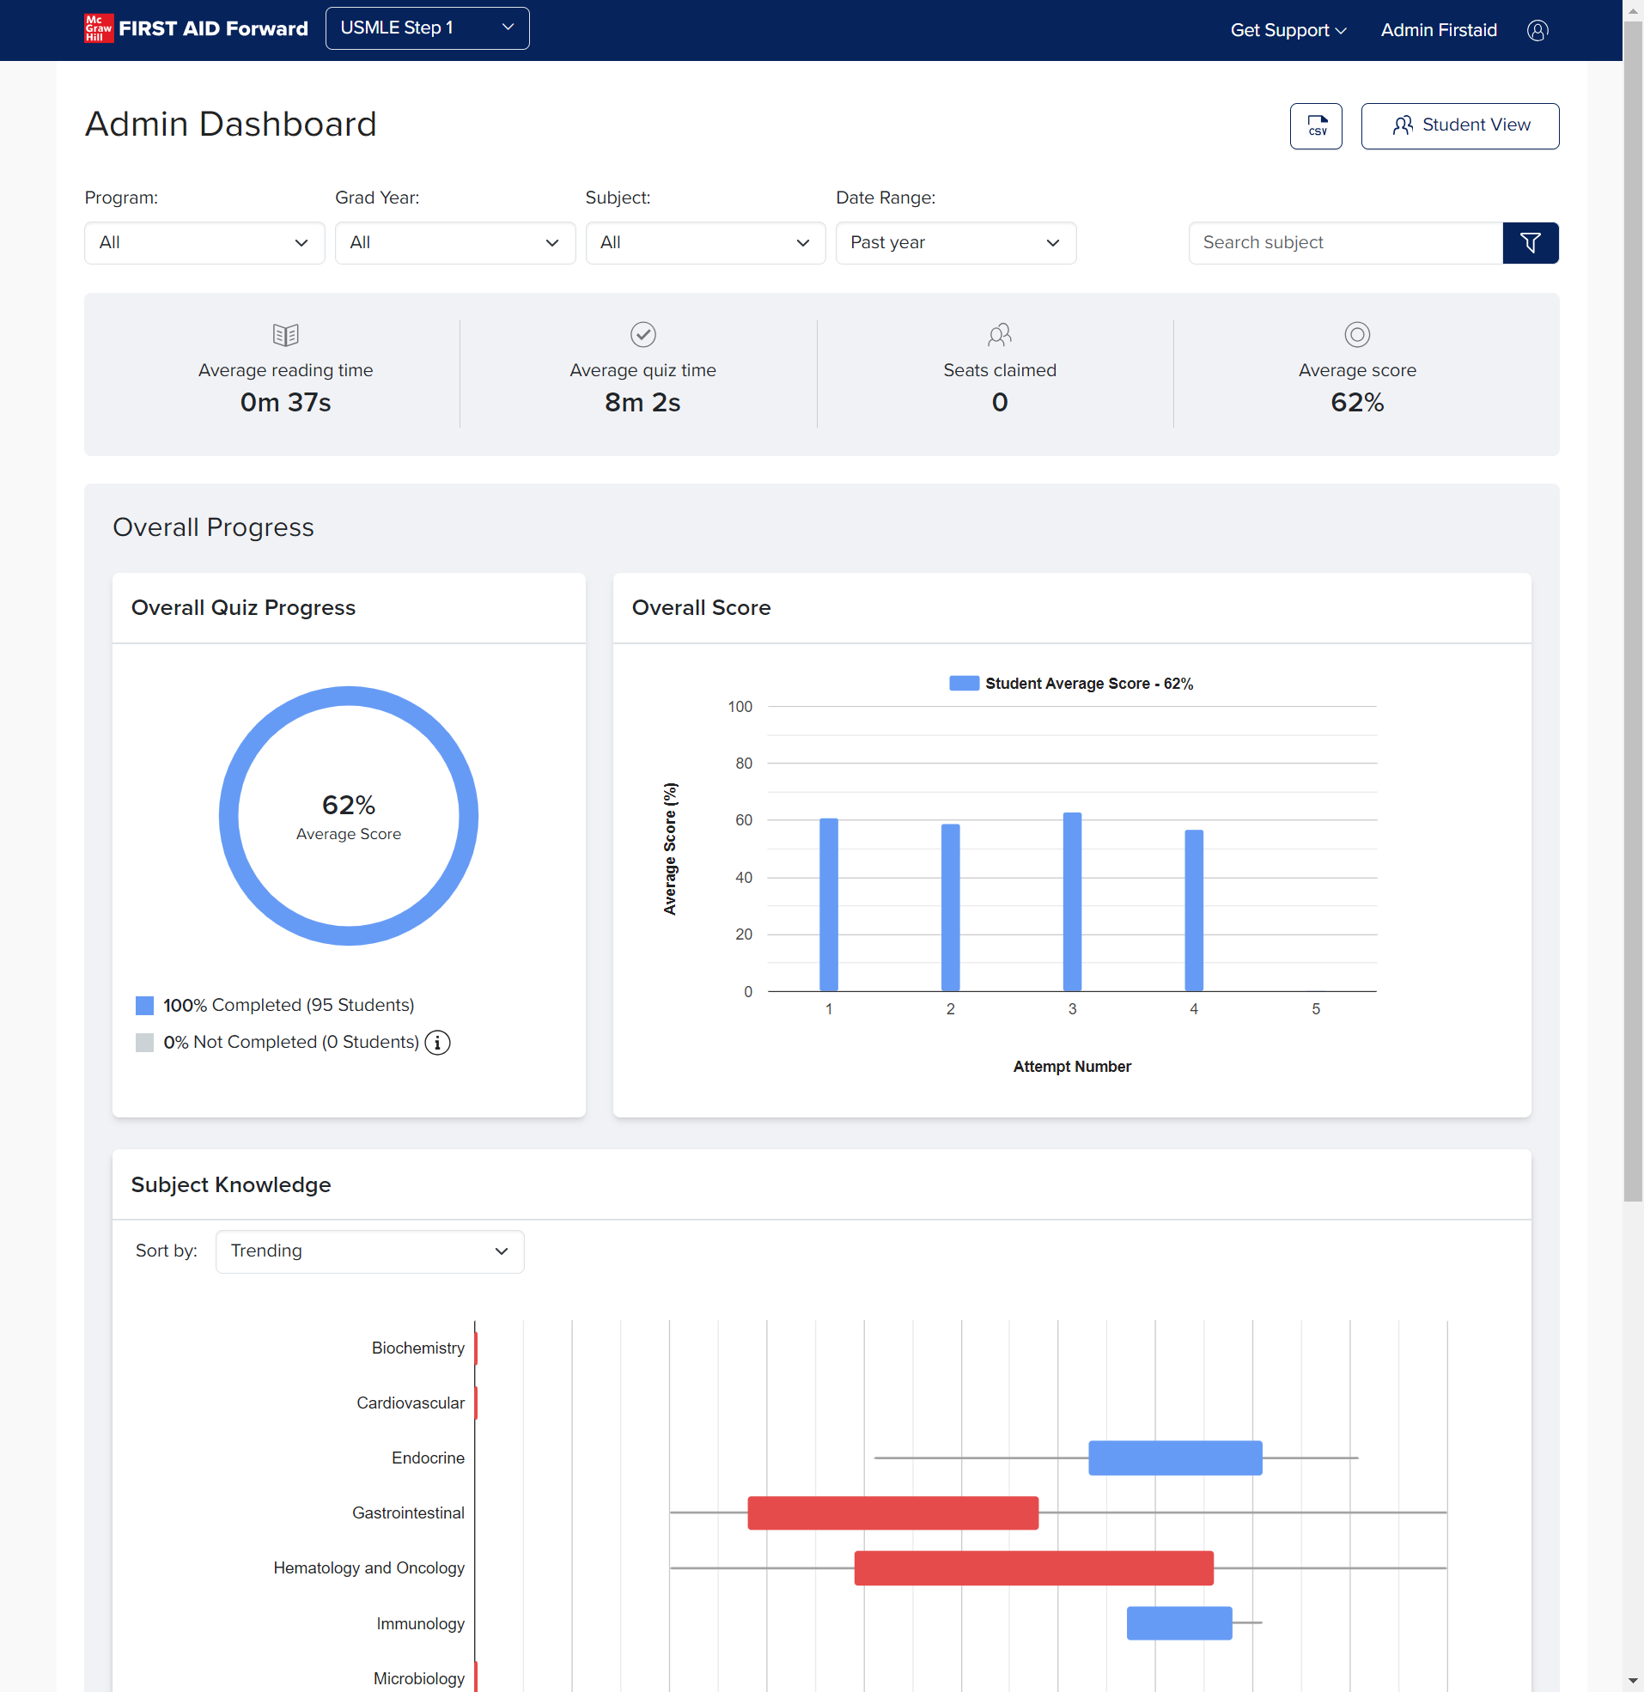Open the Admin Firstaid account menu
Image resolution: width=1644 pixels, height=1692 pixels.
point(1438,30)
